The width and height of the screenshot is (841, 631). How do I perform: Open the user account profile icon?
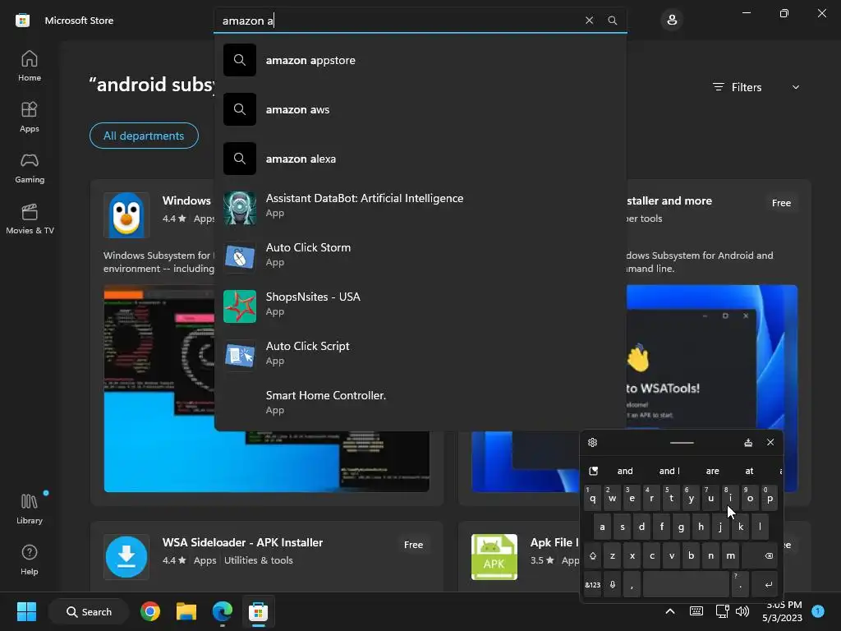[672, 21]
